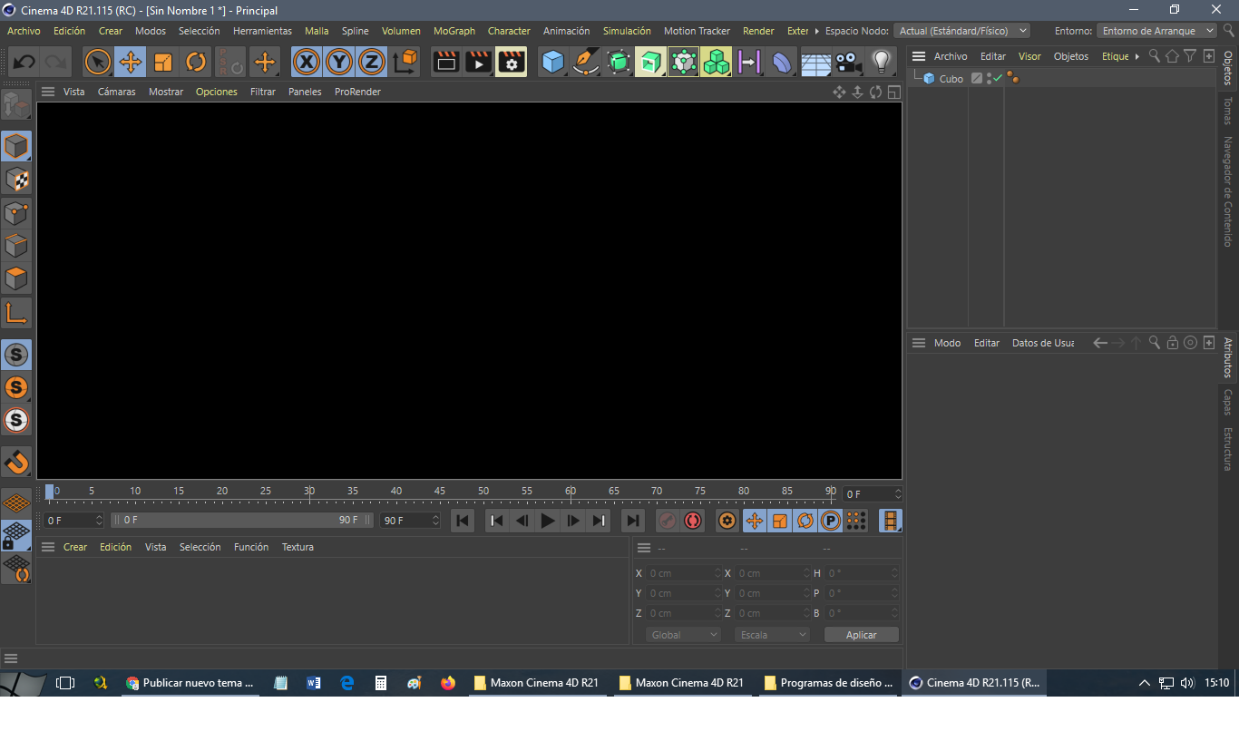Open the Herramientas menu
Screen dimensions: 1239x741
click(262, 31)
